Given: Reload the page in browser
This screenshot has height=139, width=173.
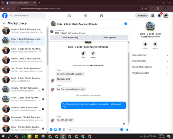Looking at the screenshot, I should pyautogui.click(x=13, y=9).
